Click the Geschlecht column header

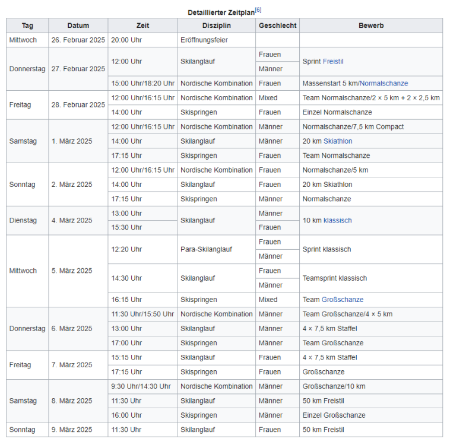[x=277, y=26]
